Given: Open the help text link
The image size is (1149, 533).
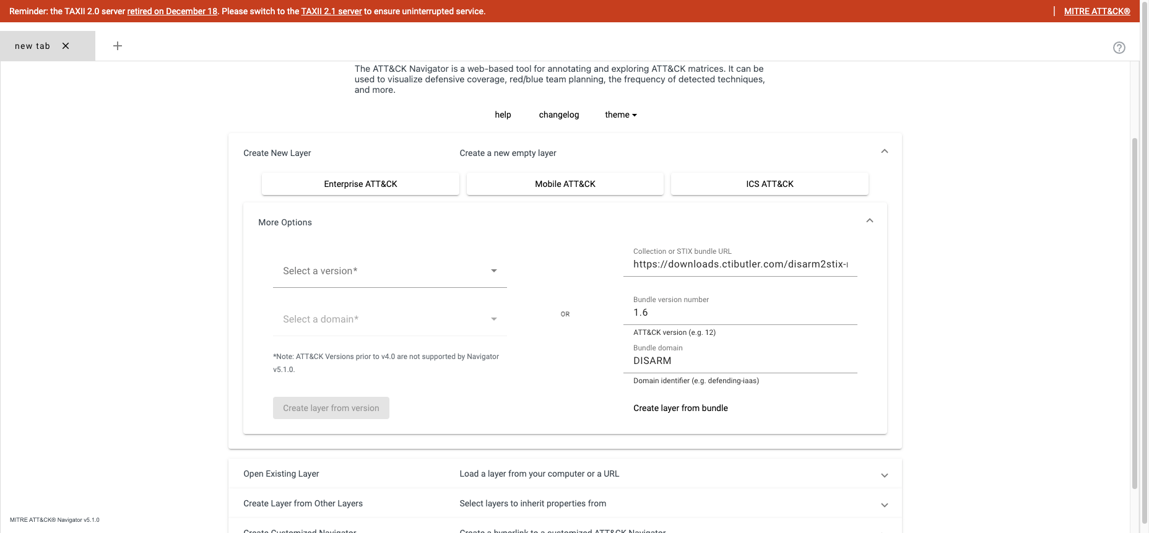Looking at the screenshot, I should [x=503, y=115].
